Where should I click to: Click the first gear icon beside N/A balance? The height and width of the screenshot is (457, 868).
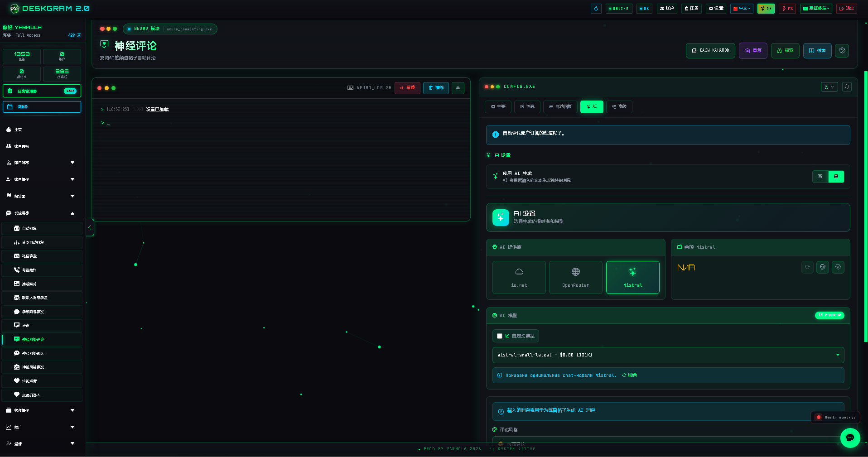[x=823, y=267]
